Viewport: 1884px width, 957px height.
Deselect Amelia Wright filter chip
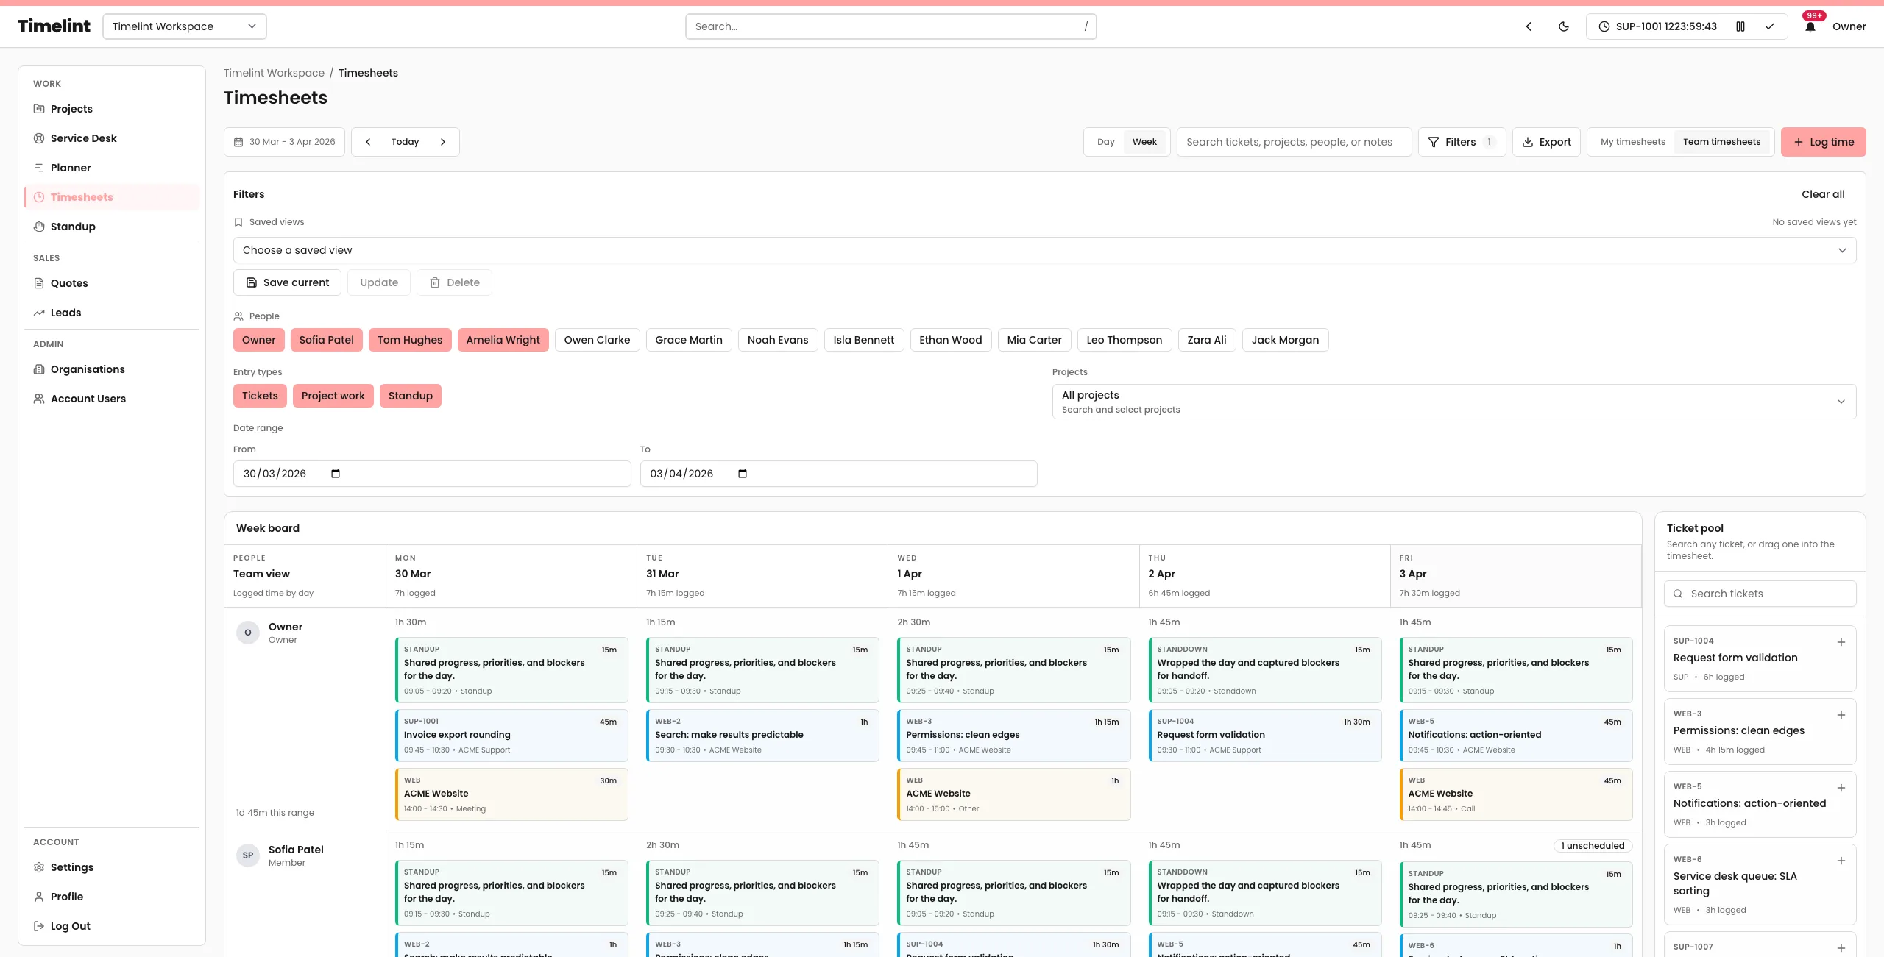click(x=503, y=340)
